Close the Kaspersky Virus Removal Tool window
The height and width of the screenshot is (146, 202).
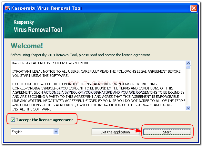point(194,8)
